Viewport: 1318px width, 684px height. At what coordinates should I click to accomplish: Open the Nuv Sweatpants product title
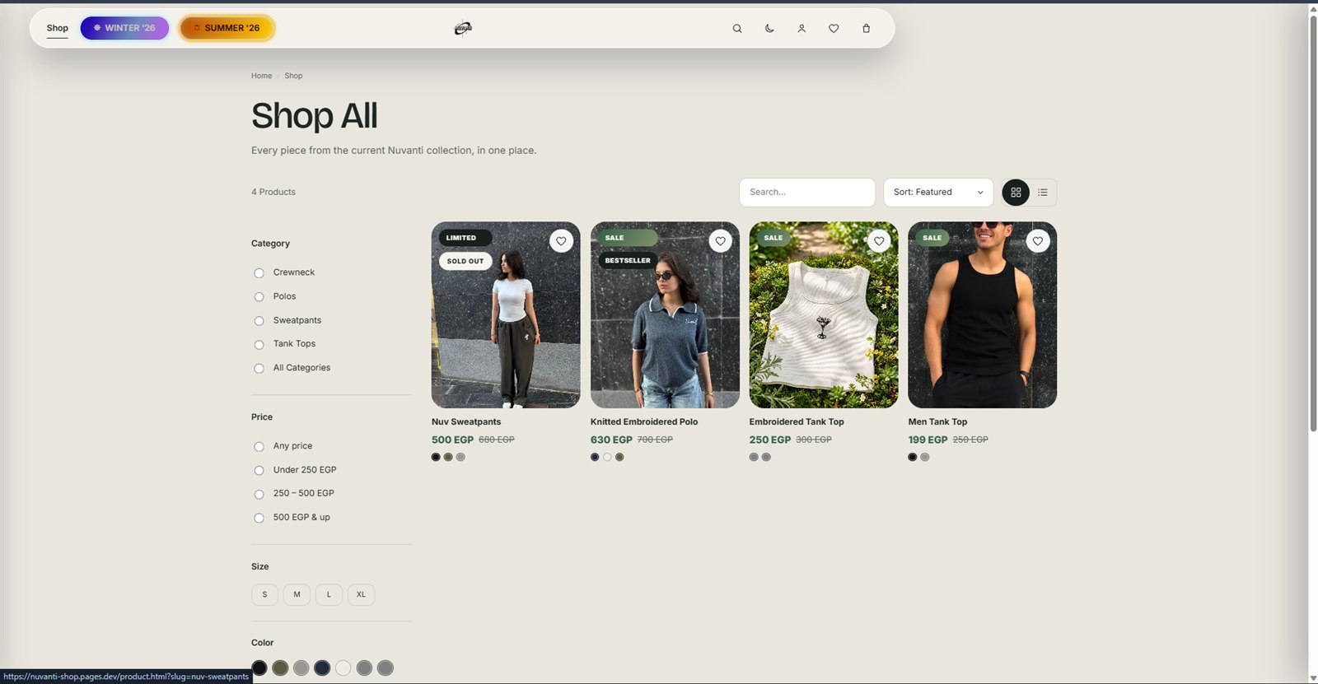466,421
